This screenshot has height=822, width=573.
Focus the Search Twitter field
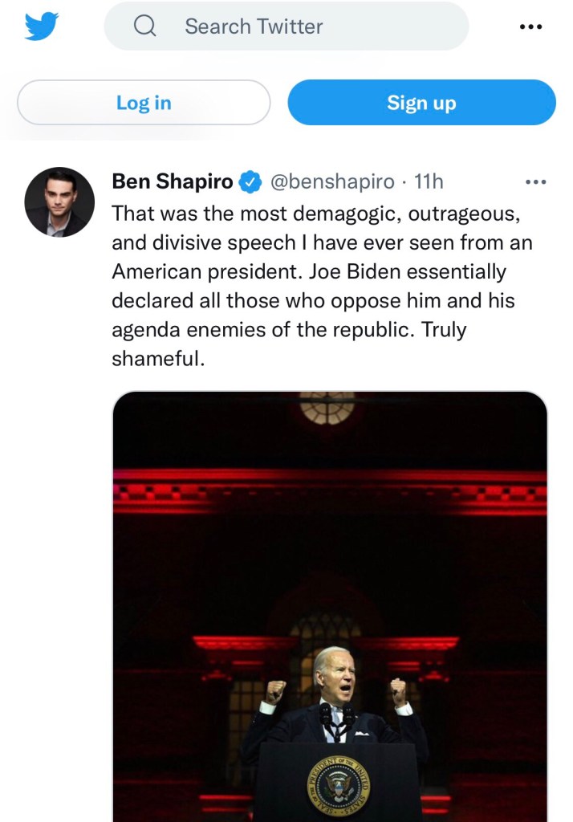pos(305,26)
